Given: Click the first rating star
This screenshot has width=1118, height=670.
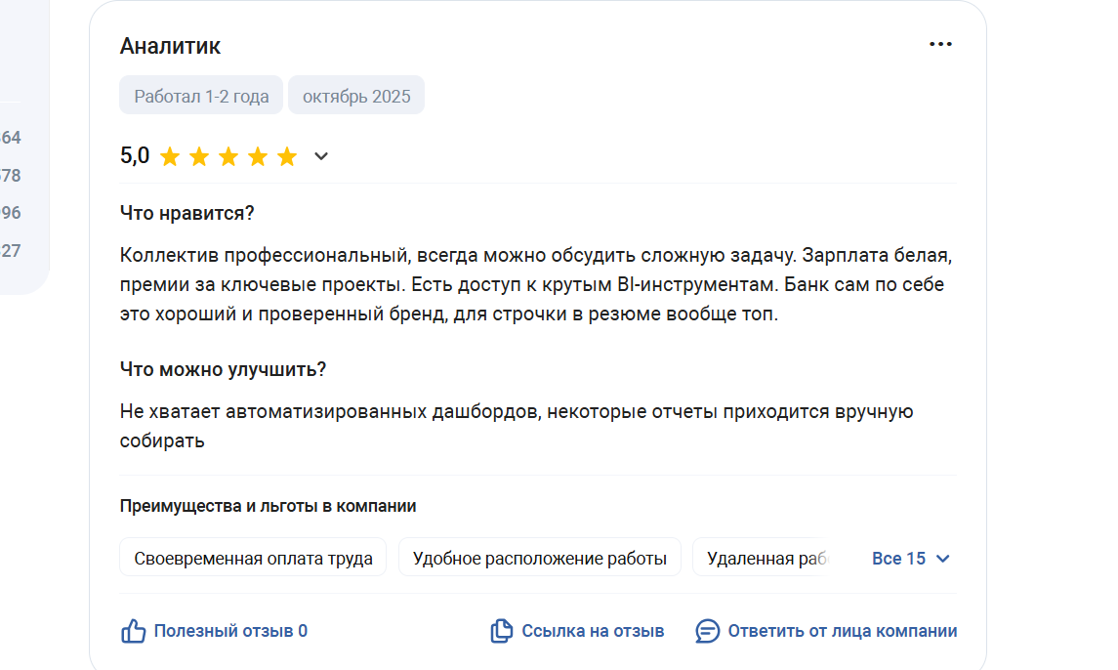Looking at the screenshot, I should tap(170, 156).
